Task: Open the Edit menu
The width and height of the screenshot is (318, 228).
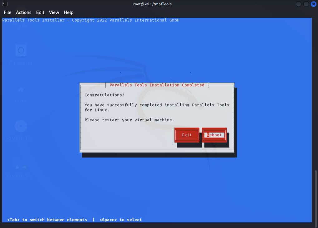Action: (x=40, y=12)
